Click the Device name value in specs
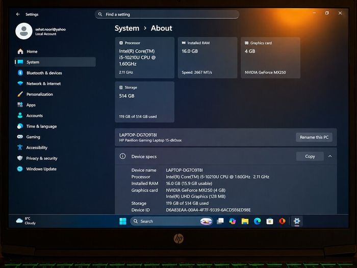 click(184, 170)
